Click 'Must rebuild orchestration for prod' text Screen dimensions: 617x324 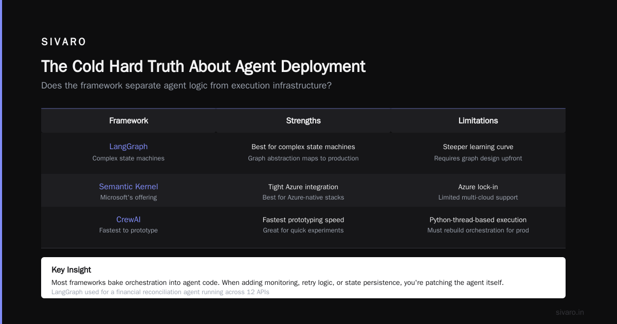click(x=478, y=230)
